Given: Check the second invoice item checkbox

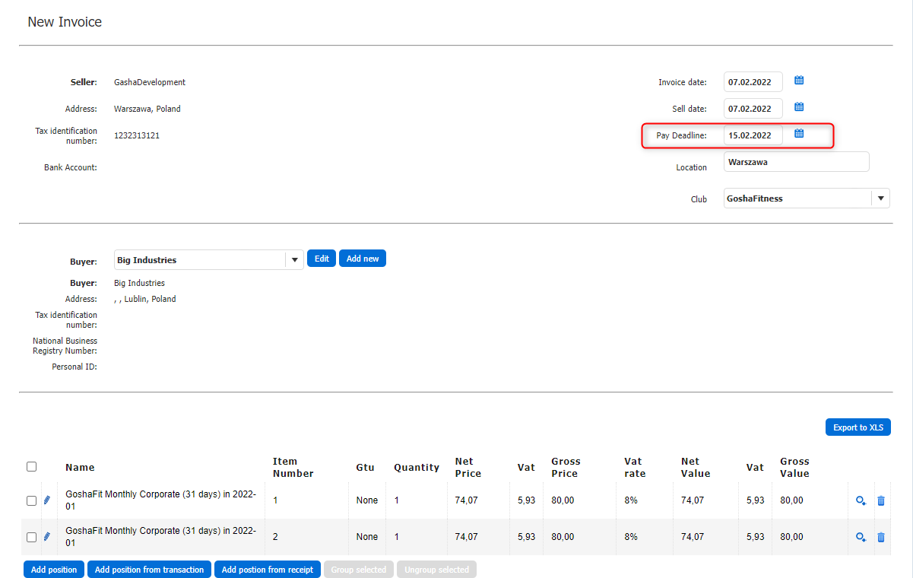Looking at the screenshot, I should [31, 538].
